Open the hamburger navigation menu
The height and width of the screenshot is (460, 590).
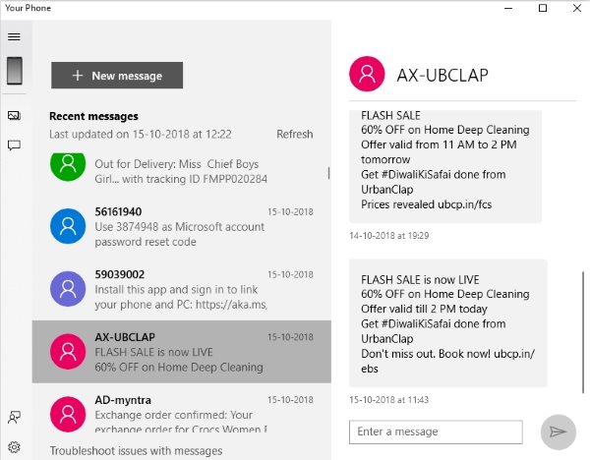(14, 37)
